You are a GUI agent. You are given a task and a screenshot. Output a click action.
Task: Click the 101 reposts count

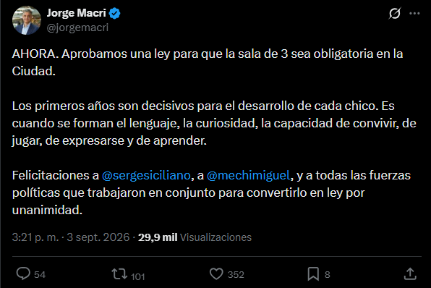[137, 276]
